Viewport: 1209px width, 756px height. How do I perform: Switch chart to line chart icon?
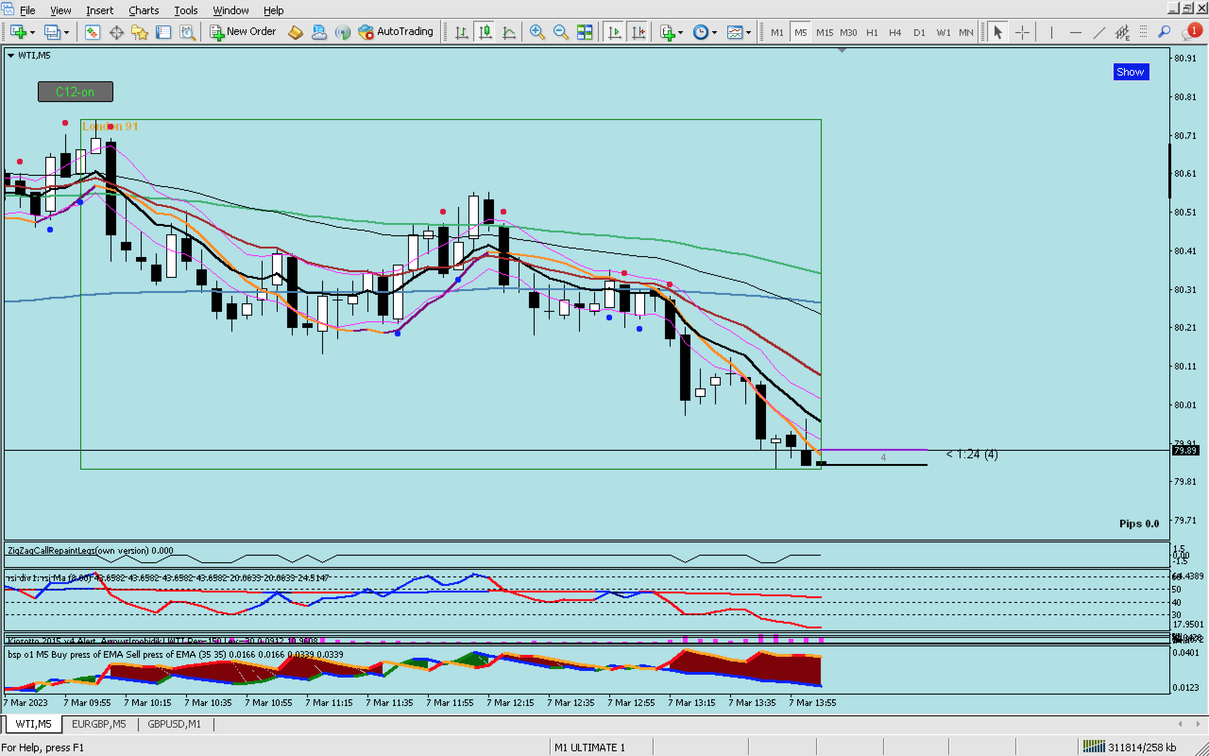pos(509,33)
